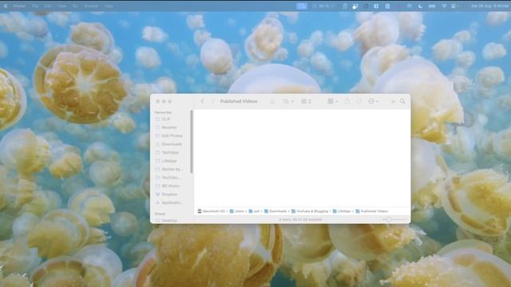Click the Macintosh HD disk icon in path bar

[200, 211]
